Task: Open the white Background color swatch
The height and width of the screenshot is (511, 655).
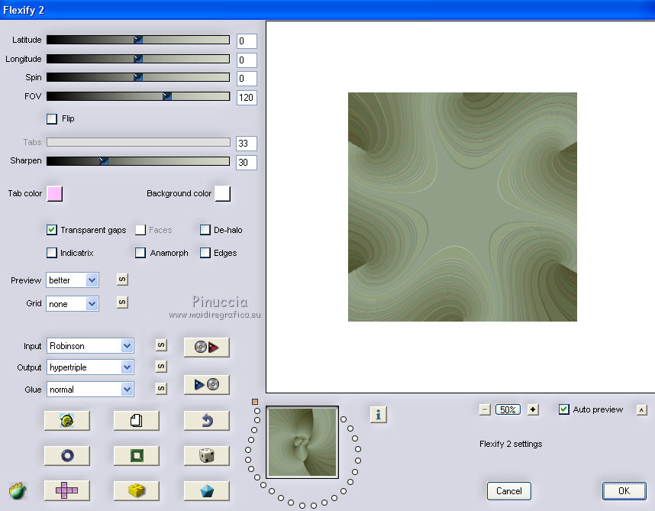Action: 223,194
